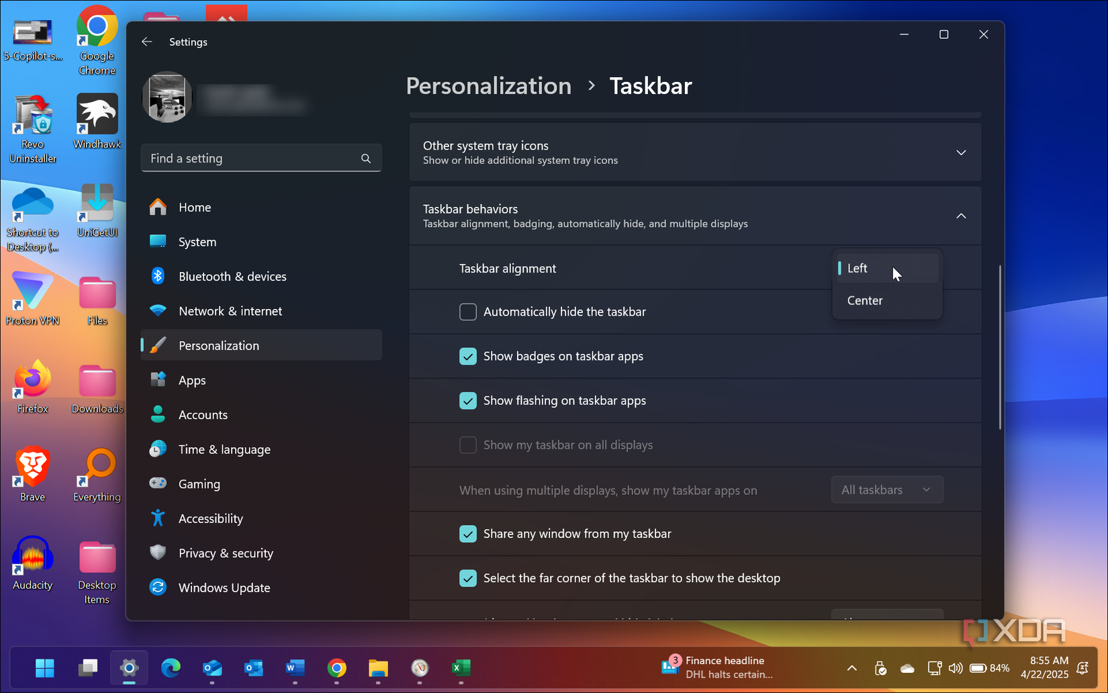
Task: Open Bluetooth & devices settings
Action: click(x=232, y=276)
